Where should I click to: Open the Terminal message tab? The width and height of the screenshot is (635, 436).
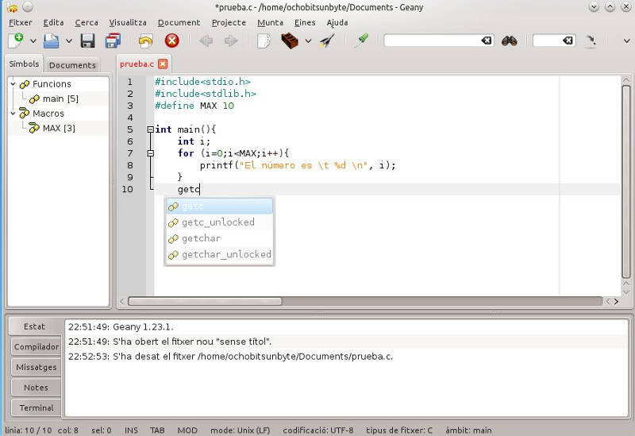37,407
